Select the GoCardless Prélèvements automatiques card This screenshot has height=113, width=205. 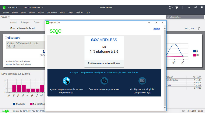click(104, 51)
